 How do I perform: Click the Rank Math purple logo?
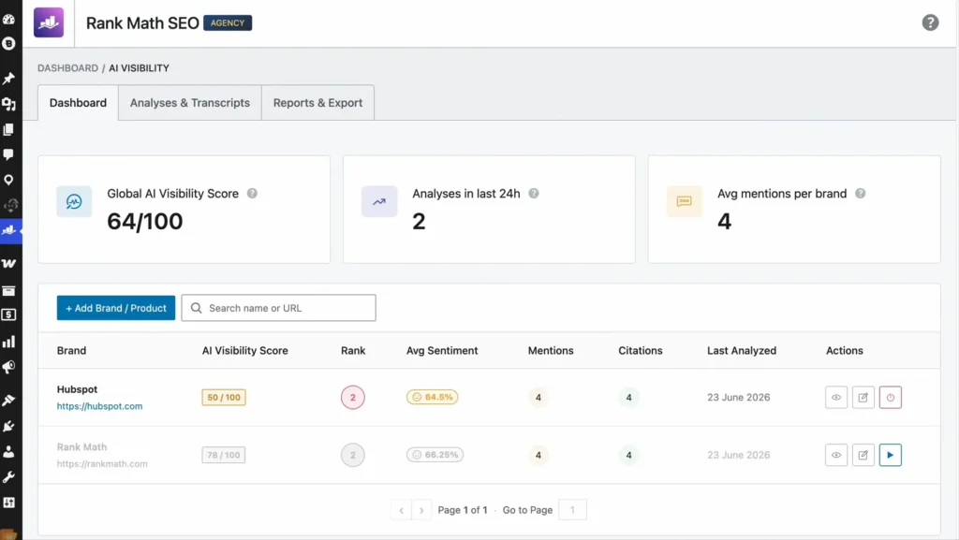tap(49, 22)
